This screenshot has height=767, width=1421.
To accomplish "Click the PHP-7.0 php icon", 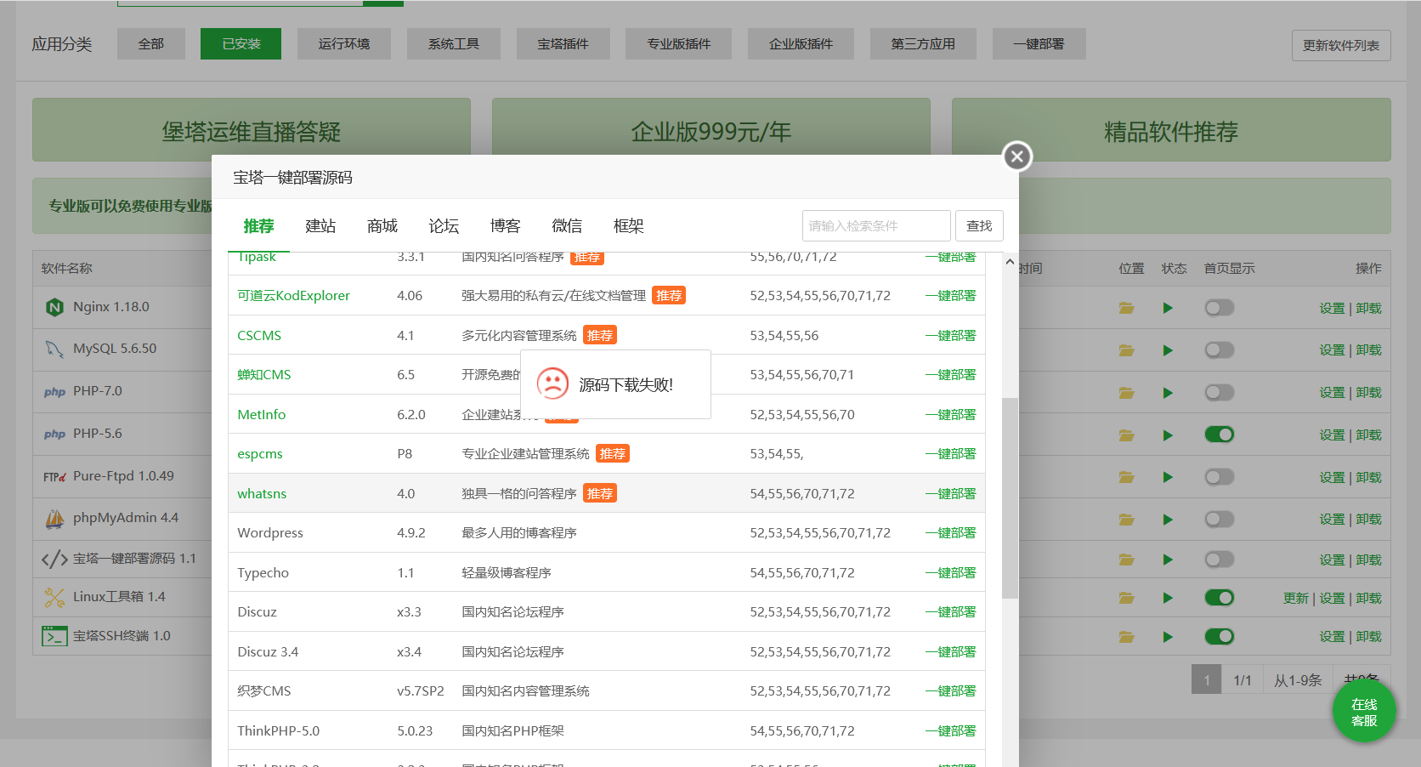I will [54, 392].
